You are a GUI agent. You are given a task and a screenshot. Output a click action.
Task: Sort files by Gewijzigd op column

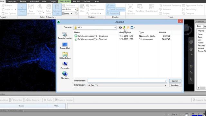tap(125, 32)
